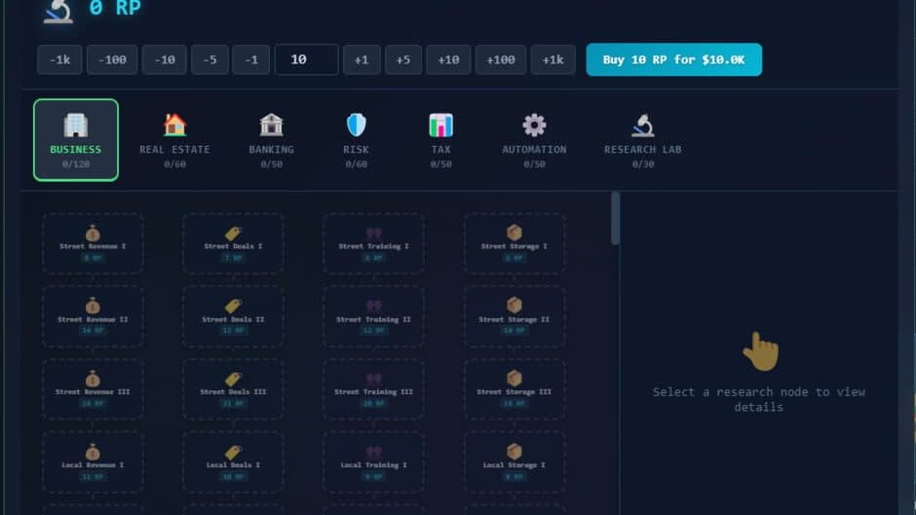Add 10 to the RP amount

click(x=448, y=59)
